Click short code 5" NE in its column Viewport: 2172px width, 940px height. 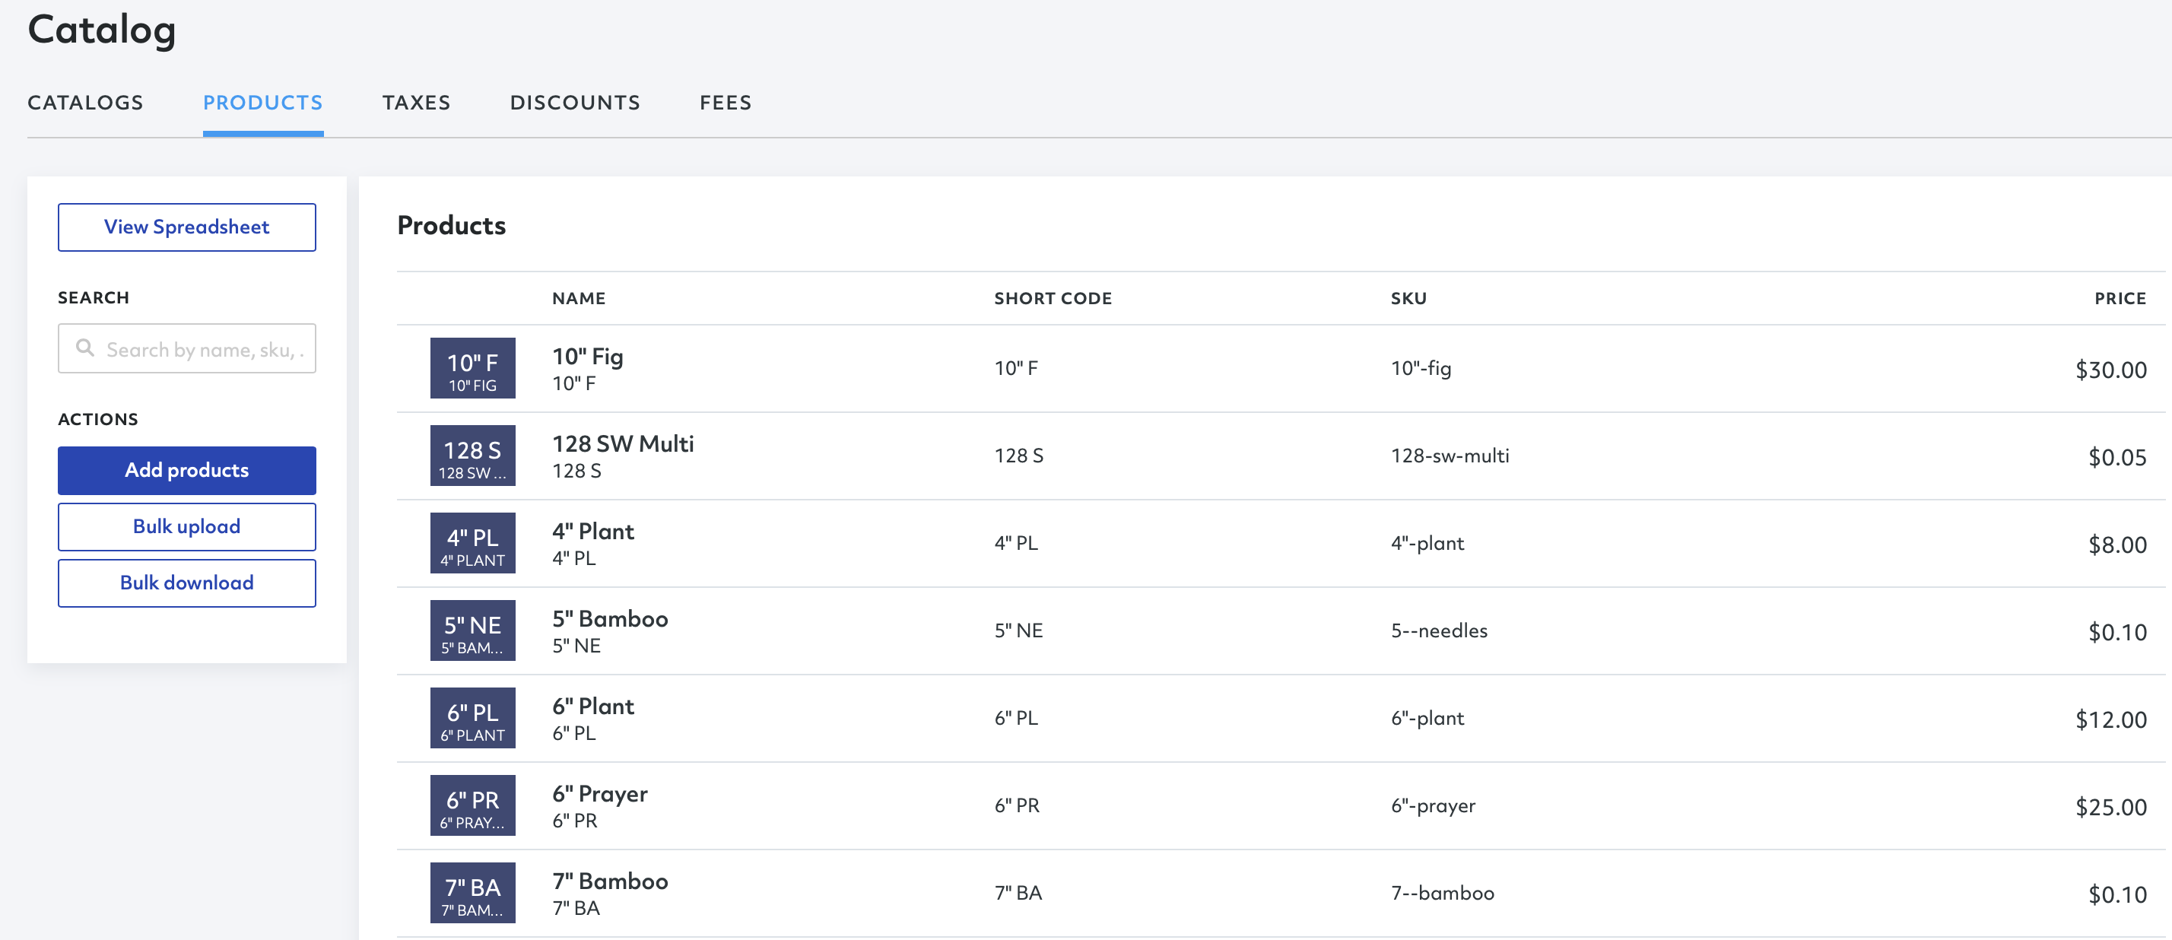click(1018, 630)
